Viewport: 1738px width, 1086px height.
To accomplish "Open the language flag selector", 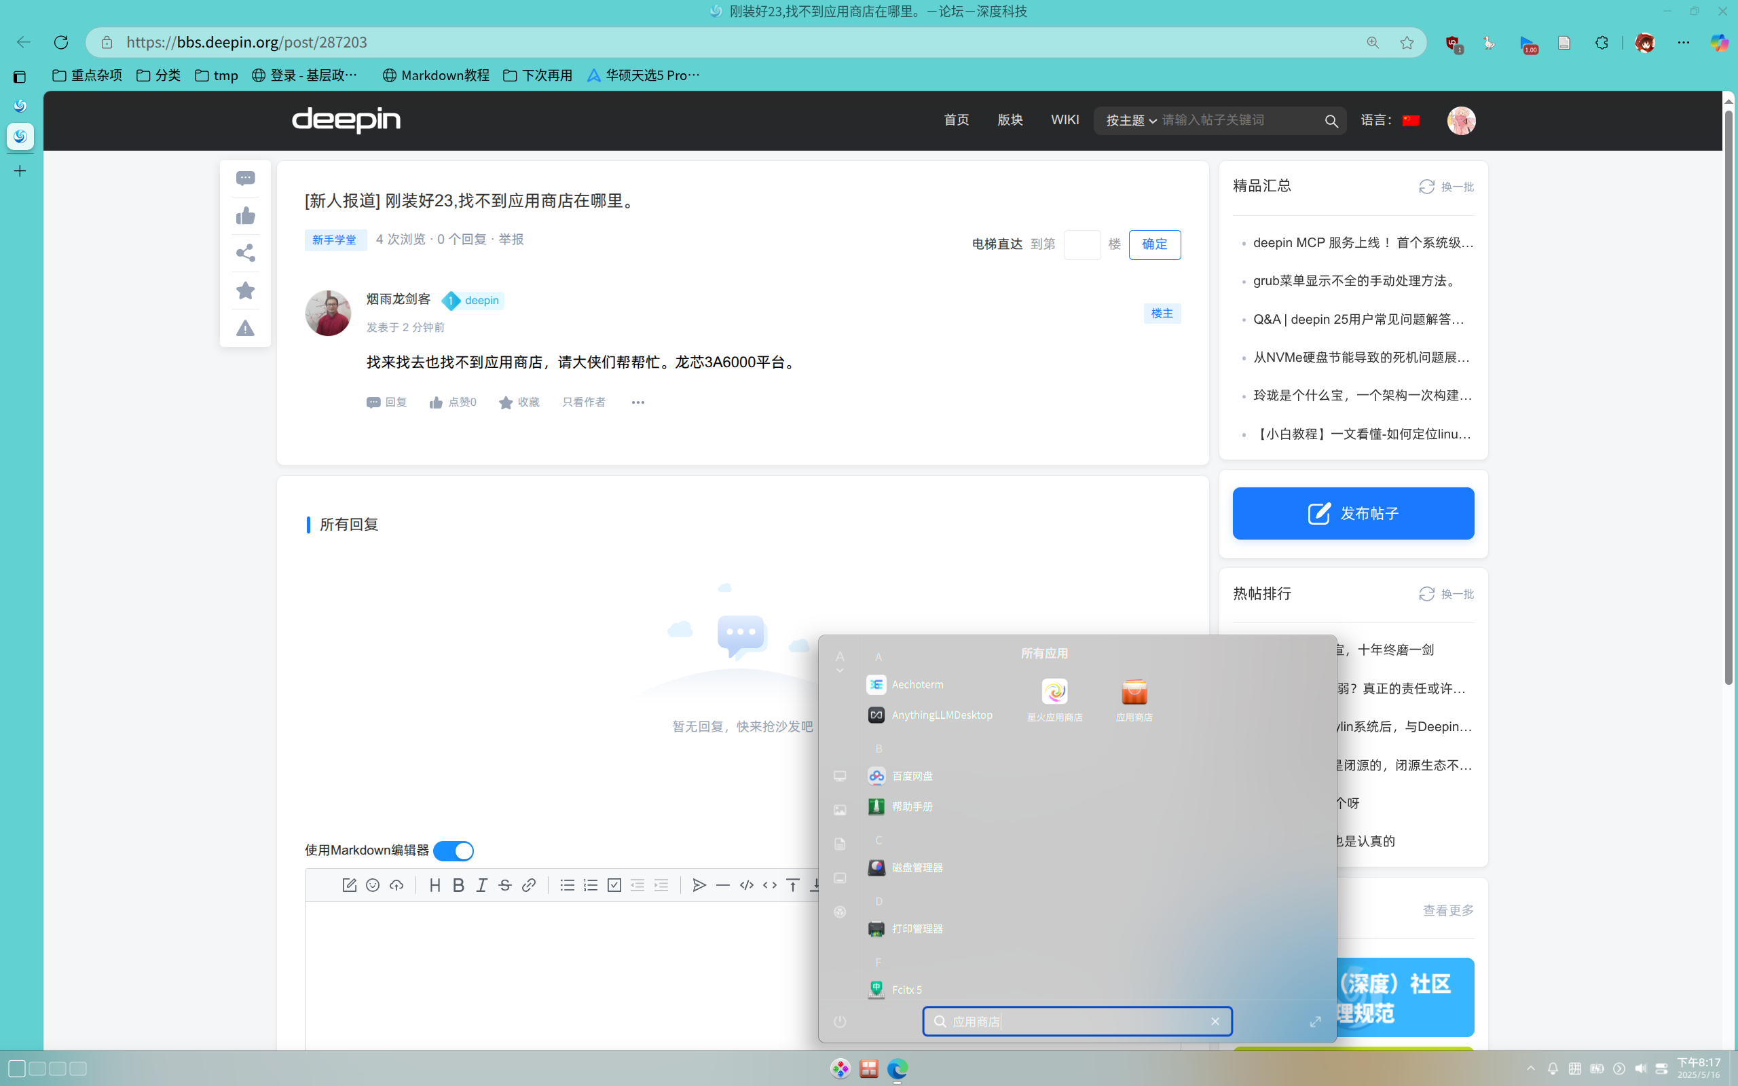I will 1411,121.
